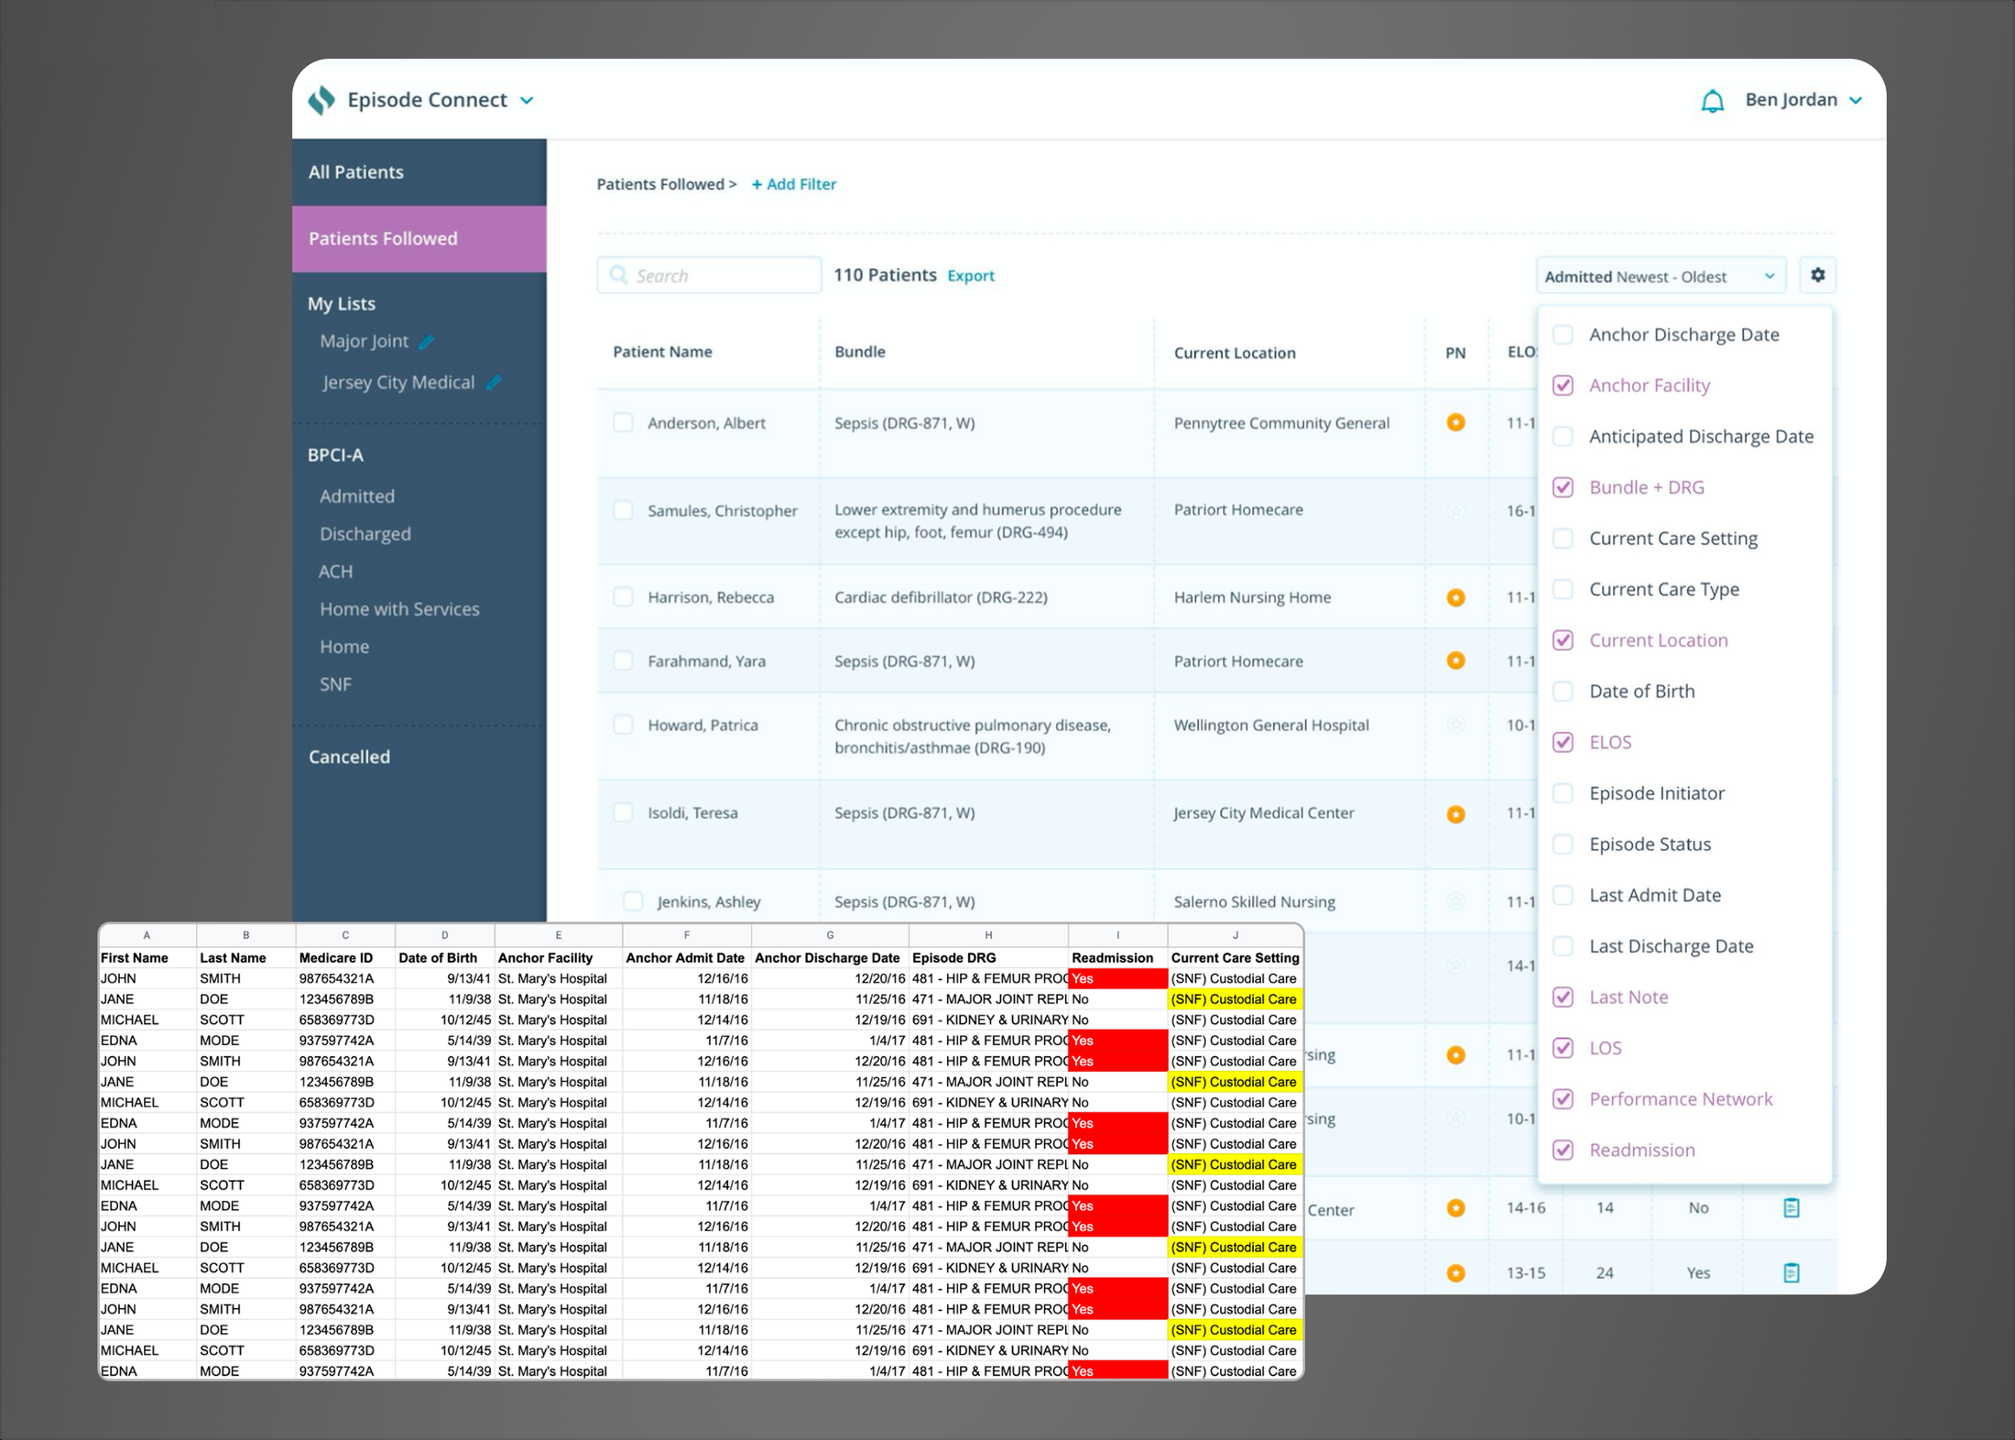This screenshot has height=1440, width=2015.
Task: Click PN star for Isoldi, Teresa
Action: click(x=1455, y=813)
